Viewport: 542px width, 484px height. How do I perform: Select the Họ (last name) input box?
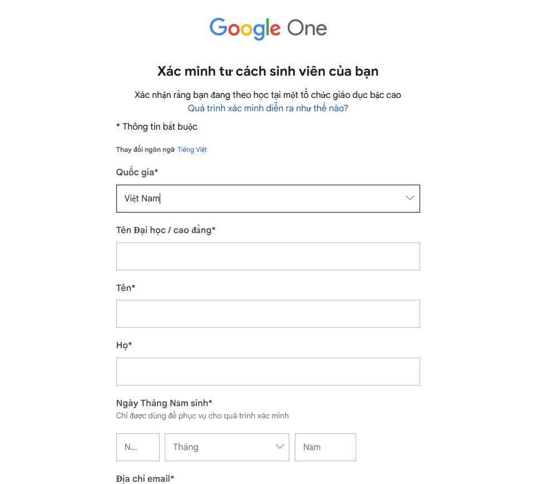pos(268,372)
